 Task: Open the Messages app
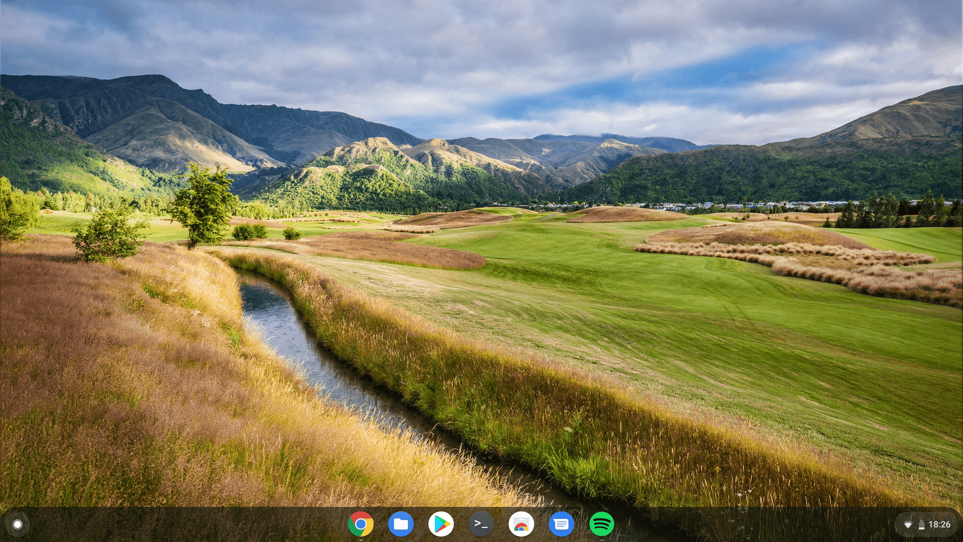pos(561,524)
